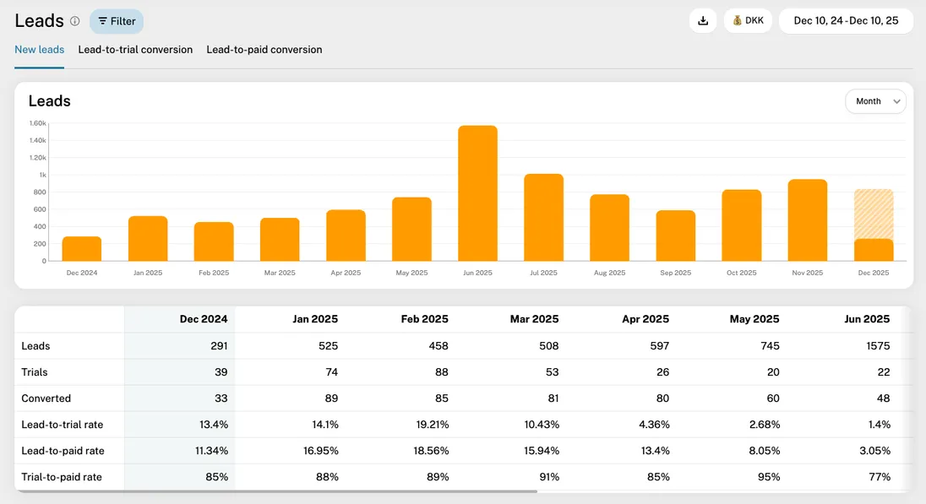The height and width of the screenshot is (504, 926).
Task: Click the export download icon
Action: click(703, 19)
